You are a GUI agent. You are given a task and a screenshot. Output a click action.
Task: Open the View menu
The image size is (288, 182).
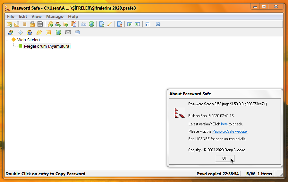[36, 17]
